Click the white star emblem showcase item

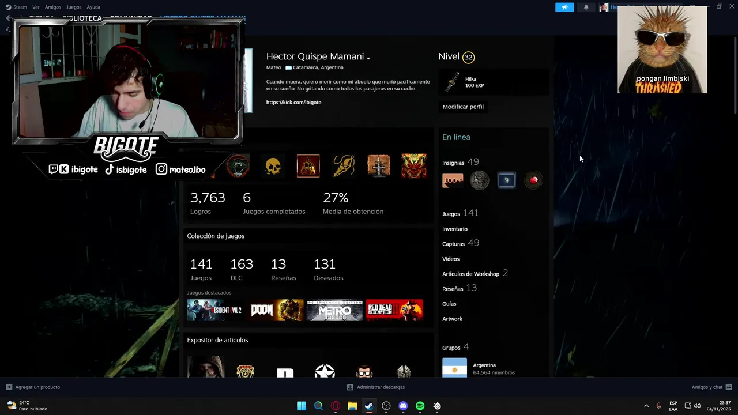coord(325,370)
